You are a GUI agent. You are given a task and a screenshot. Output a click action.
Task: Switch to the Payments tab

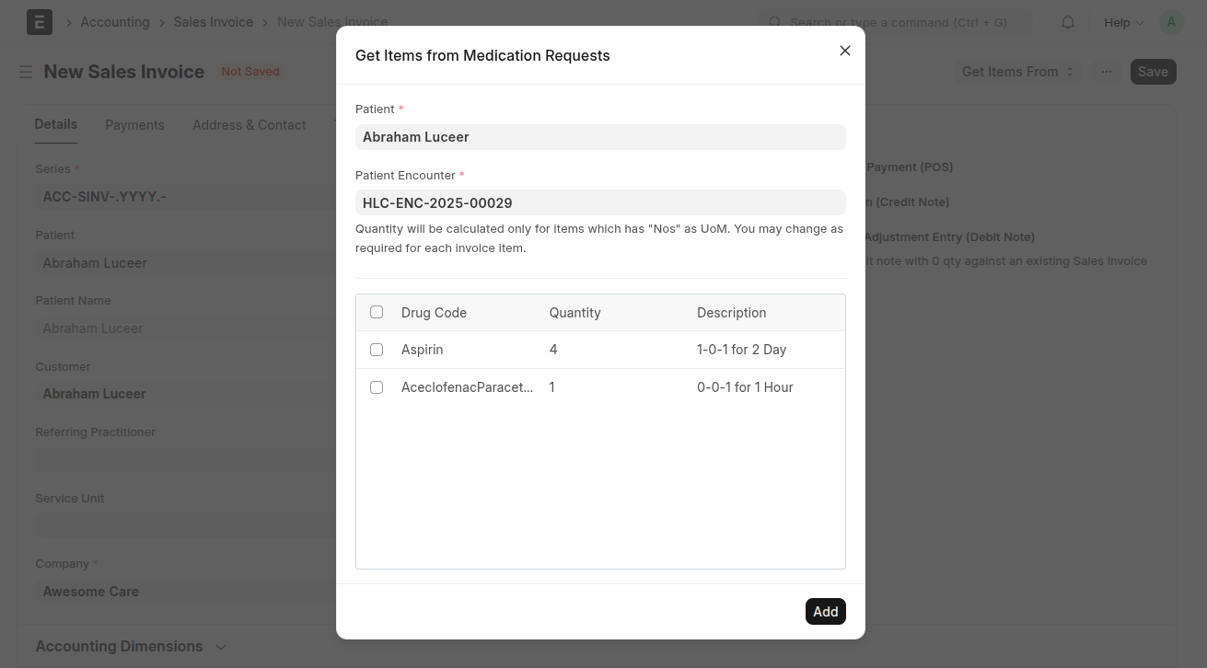tap(134, 125)
